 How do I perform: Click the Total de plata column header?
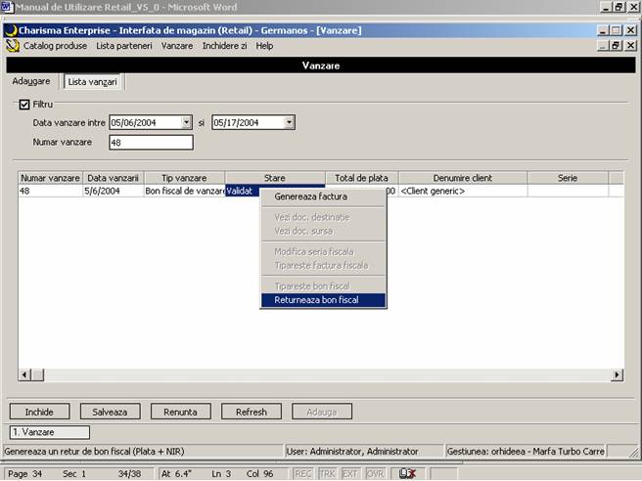[x=361, y=178]
